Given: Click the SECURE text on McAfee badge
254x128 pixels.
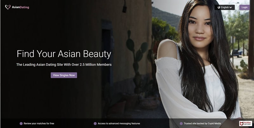Looking at the screenshot, I should (x=247, y=125).
